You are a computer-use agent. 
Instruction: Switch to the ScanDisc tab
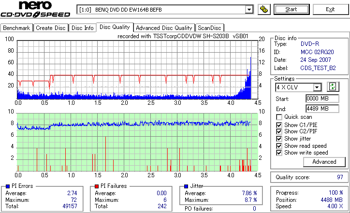[209, 28]
